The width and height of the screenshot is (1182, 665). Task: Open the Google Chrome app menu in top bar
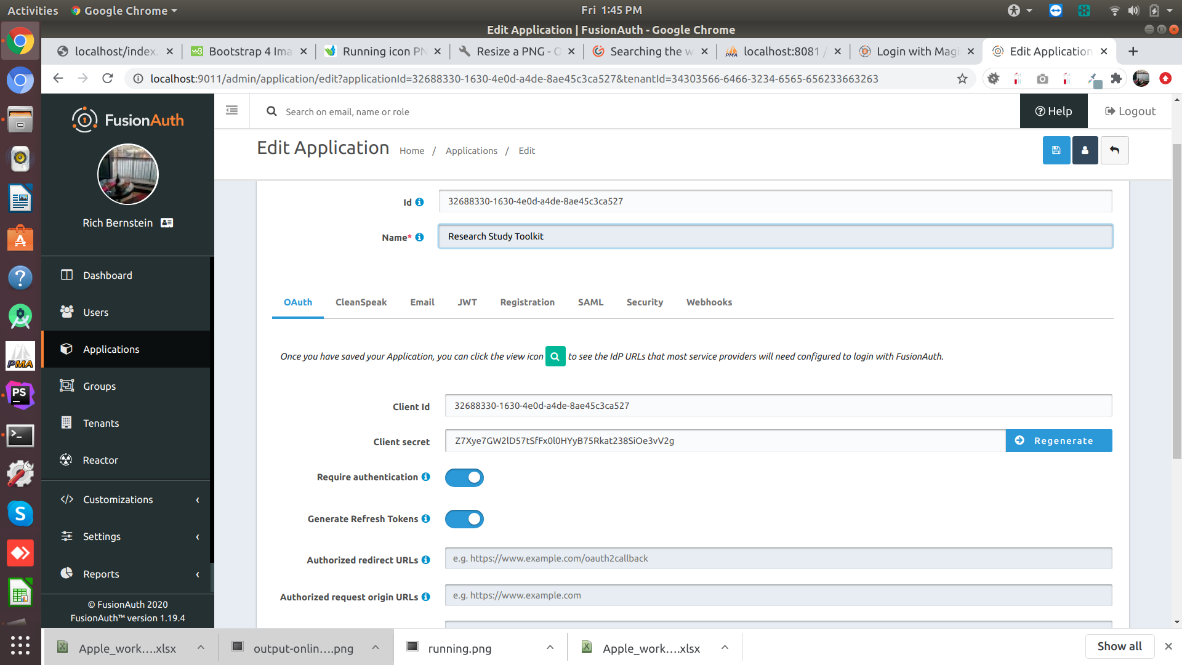[x=124, y=10]
